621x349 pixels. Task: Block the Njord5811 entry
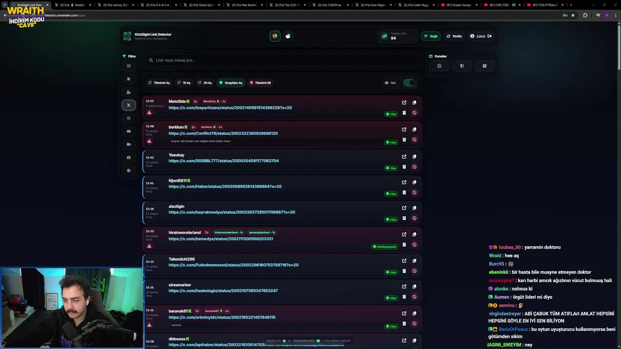[414, 192]
